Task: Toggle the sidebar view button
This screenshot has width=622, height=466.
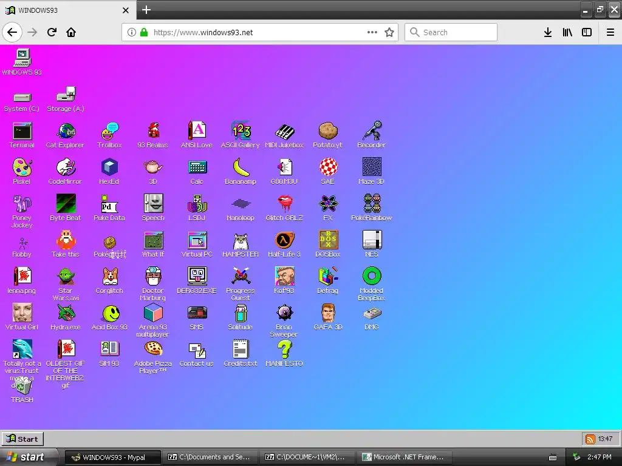Action: point(587,32)
